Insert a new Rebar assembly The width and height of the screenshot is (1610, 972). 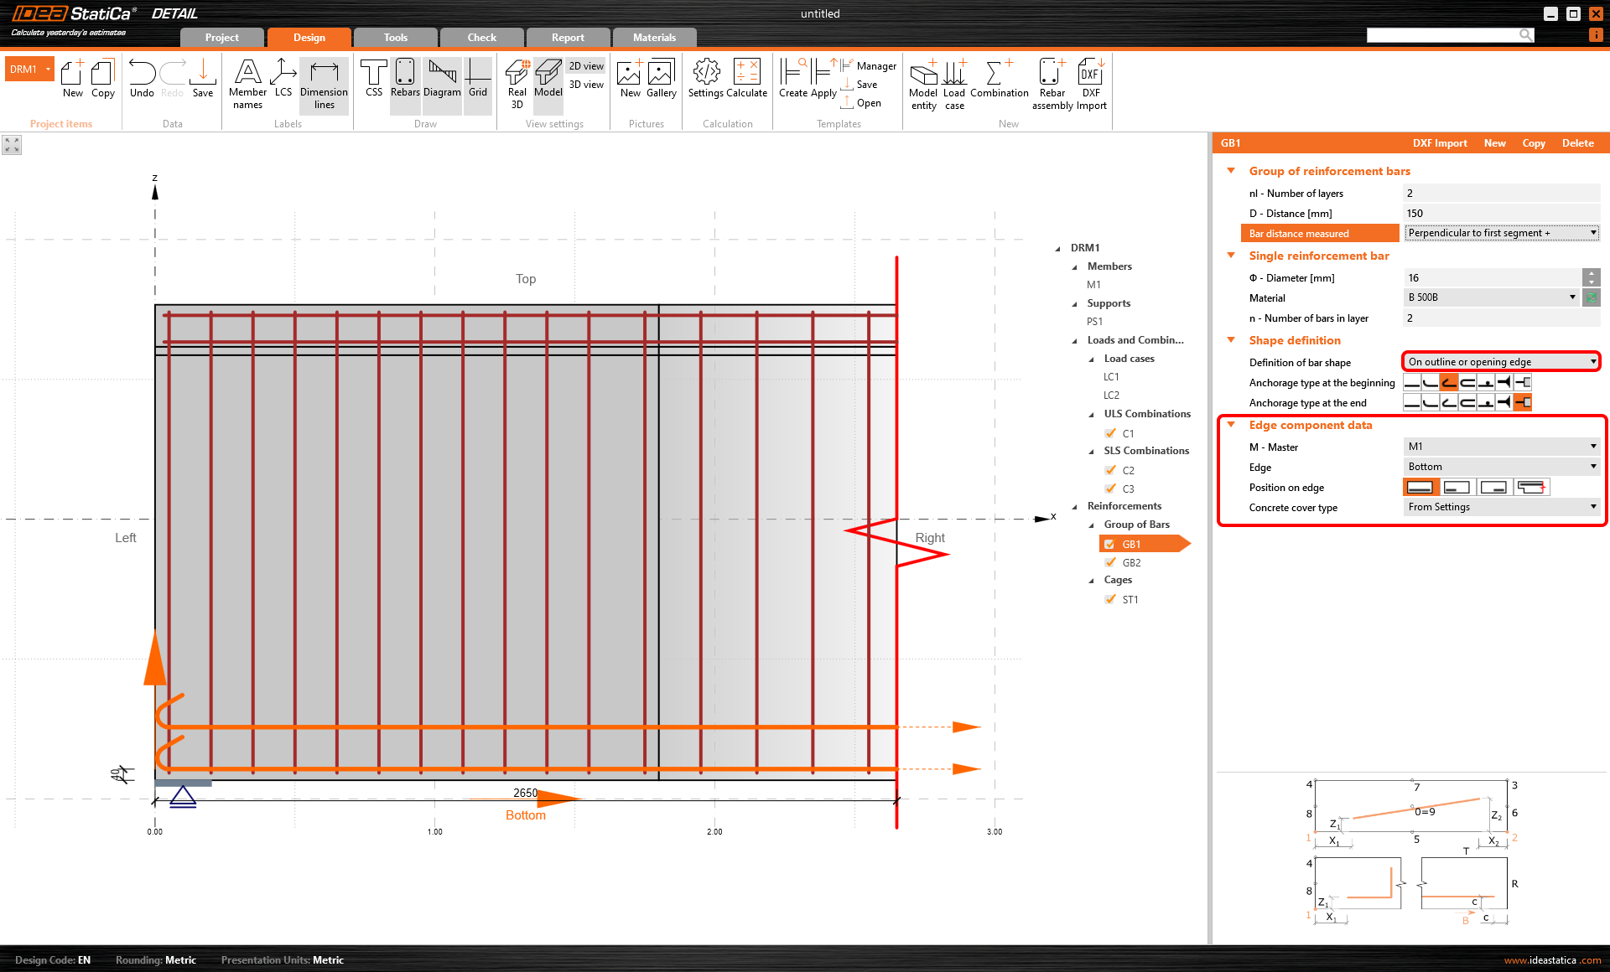1052,81
